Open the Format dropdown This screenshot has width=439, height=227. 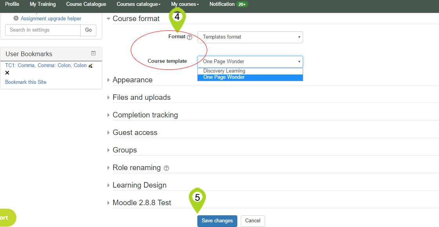pos(250,37)
